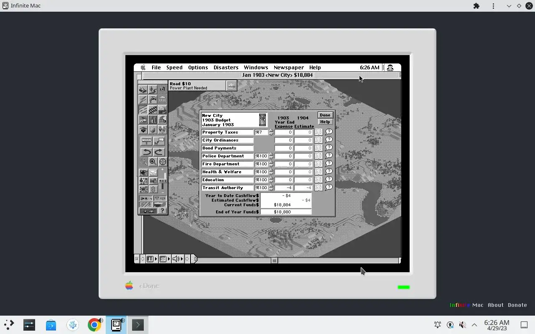Open the Population window icon
535x334 pixels.
143,180
